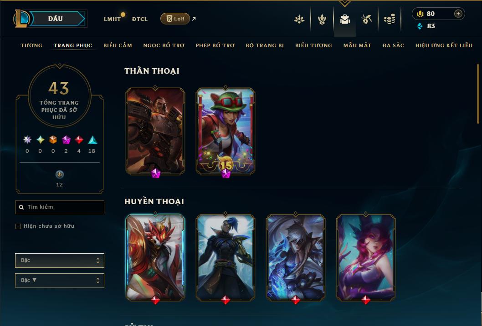The image size is (482, 326).
Task: Click the Epic cyan triangle rarity icon
Action: click(x=92, y=140)
